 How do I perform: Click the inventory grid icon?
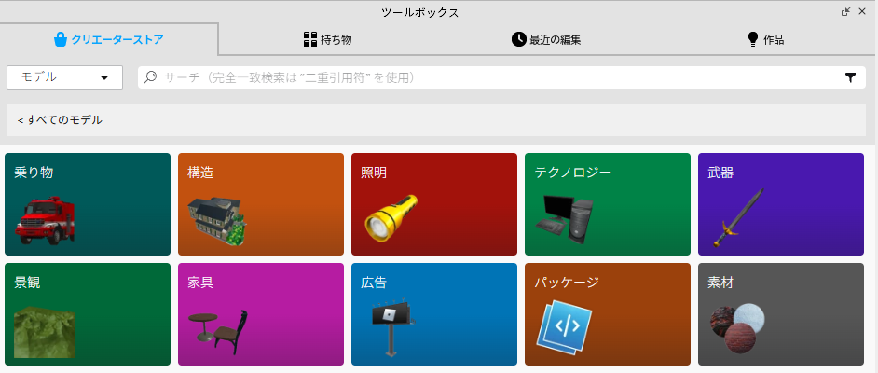310,39
